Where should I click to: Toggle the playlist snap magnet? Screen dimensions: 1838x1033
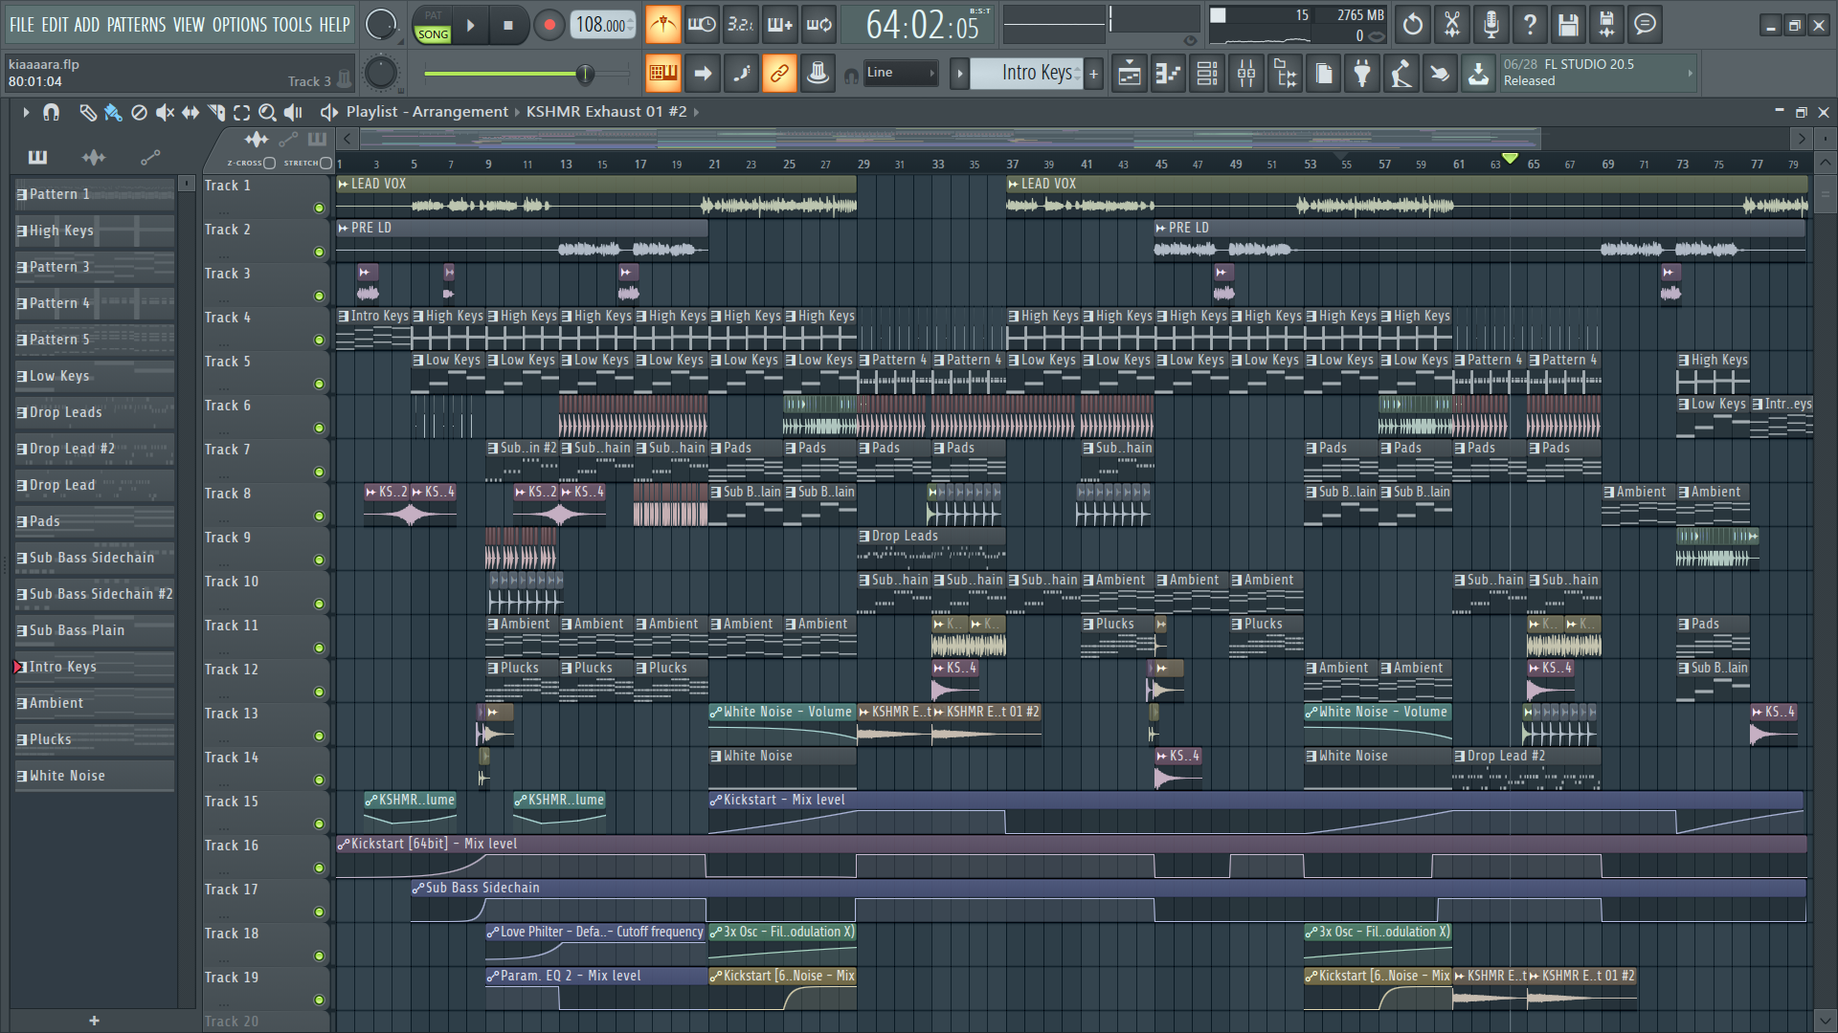tap(52, 113)
